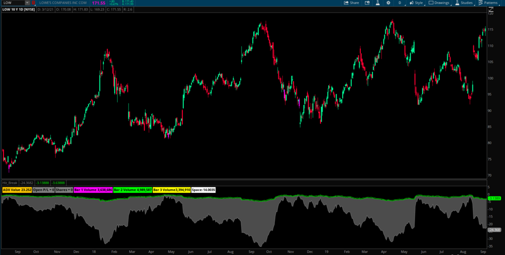505x255 pixels.
Task: Open the flask Edit Studies icon
Action: click(378, 3)
